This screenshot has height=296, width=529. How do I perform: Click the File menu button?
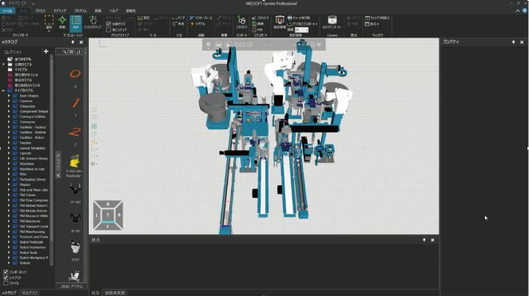click(x=7, y=11)
